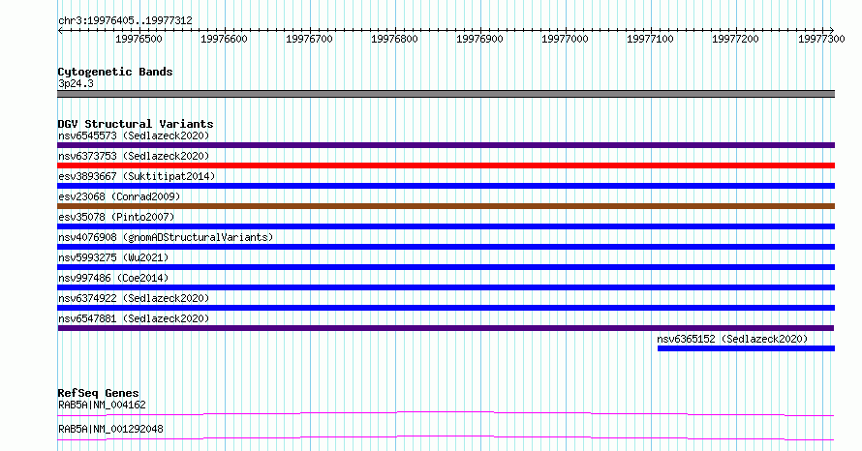862x451 pixels.
Task: Click the gray 3p24.3 cytogenetic band bar
Action: (446, 94)
